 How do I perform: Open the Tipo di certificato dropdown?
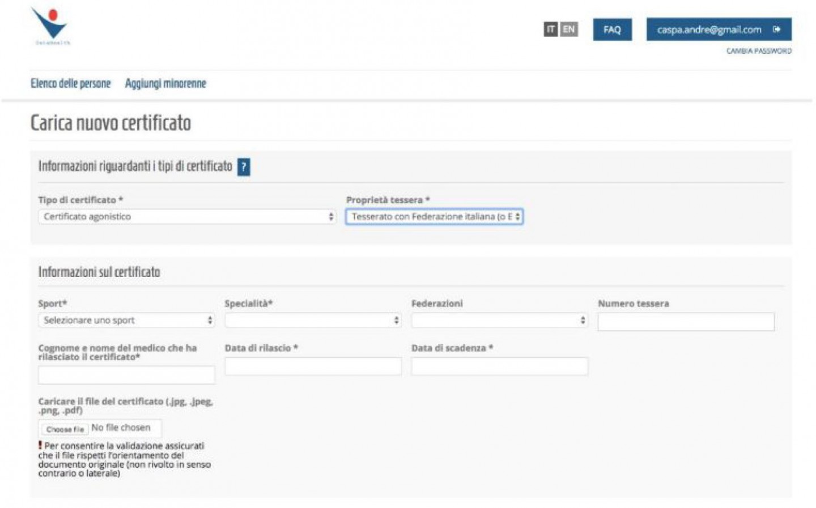pos(187,216)
